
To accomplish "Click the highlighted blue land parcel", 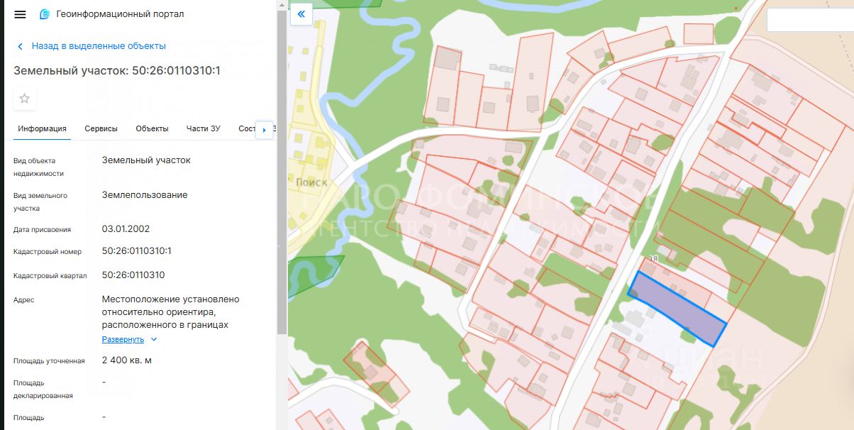I will (677, 310).
